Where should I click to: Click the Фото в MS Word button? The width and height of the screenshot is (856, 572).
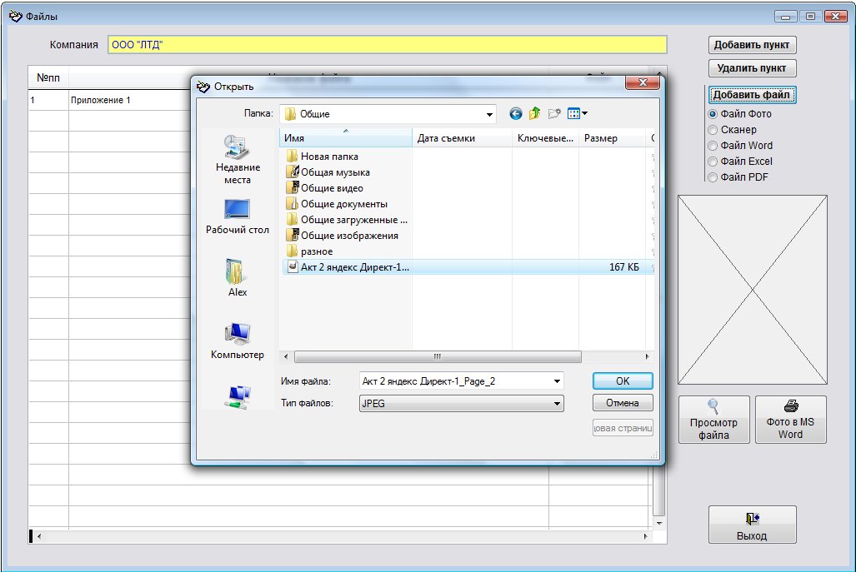tap(790, 419)
